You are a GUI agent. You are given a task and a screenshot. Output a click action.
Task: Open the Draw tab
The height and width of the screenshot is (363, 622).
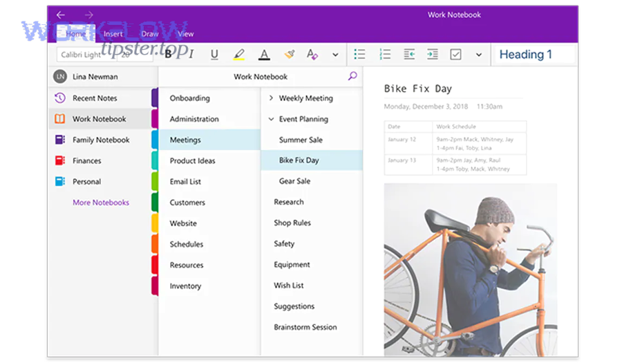[150, 34]
